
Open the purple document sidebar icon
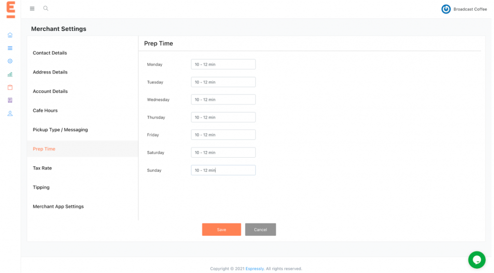click(10, 100)
